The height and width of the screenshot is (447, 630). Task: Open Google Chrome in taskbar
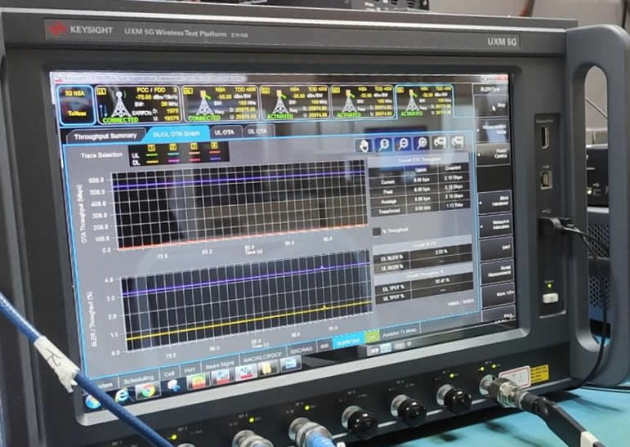tap(147, 391)
